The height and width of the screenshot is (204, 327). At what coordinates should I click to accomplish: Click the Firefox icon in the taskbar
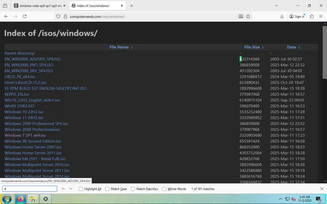point(20,199)
